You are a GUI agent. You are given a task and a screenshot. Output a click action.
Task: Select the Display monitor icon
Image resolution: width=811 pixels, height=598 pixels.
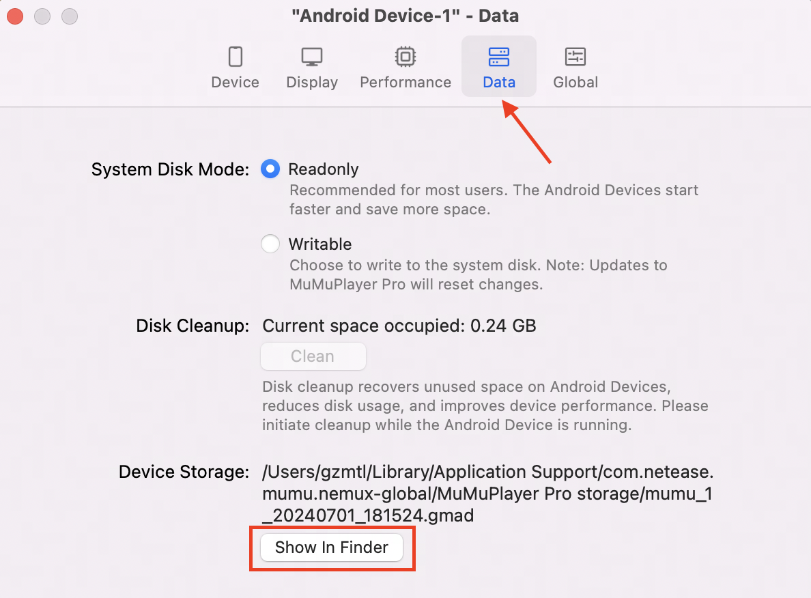(x=312, y=57)
